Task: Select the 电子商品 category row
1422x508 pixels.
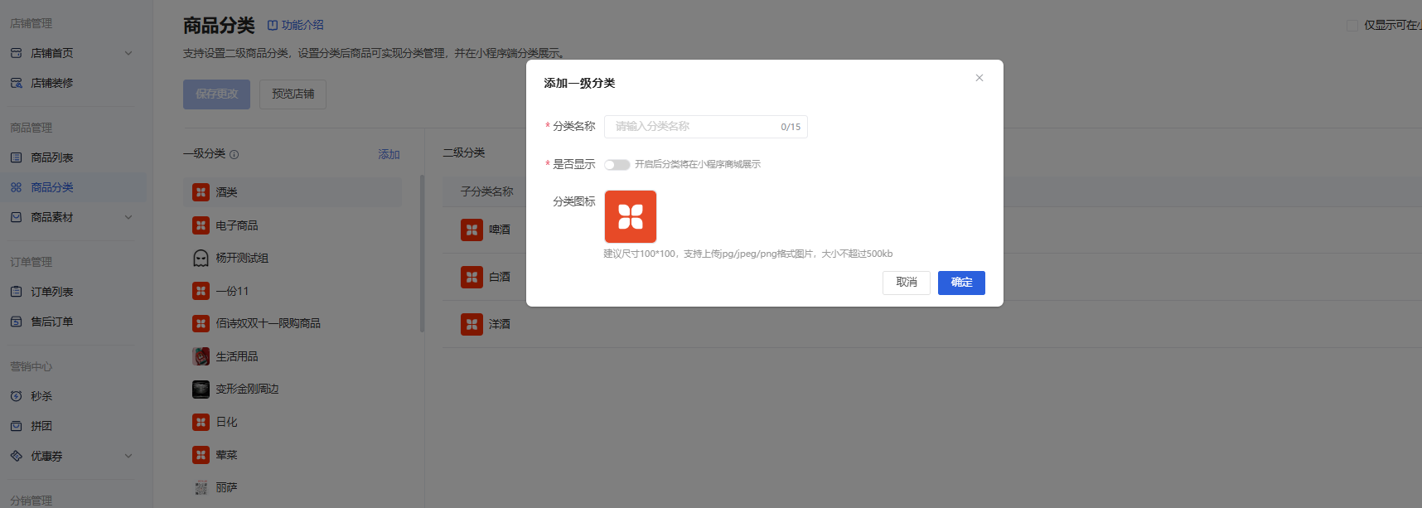Action: 293,225
